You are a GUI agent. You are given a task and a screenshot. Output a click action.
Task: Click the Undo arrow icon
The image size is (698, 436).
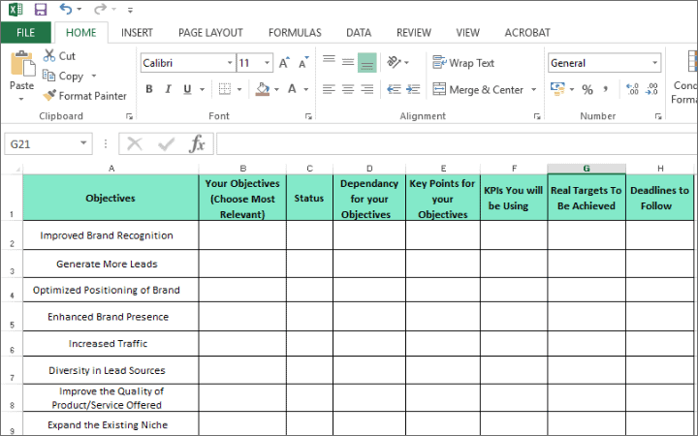(65, 10)
